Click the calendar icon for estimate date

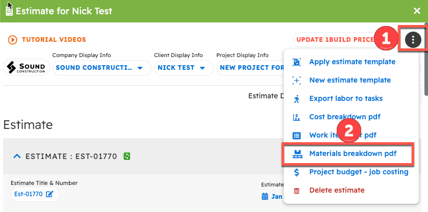pyautogui.click(x=265, y=196)
